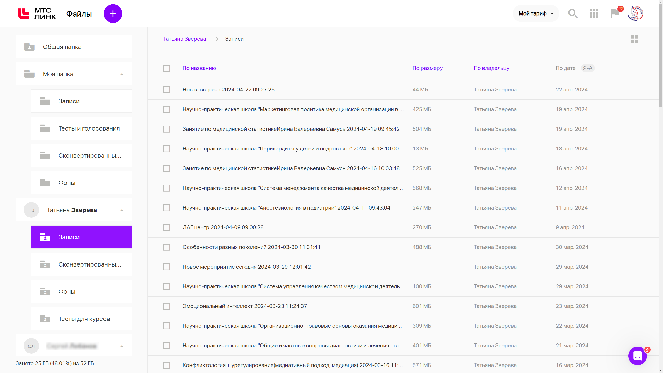Click folder icon of Общая папка

click(x=29, y=47)
